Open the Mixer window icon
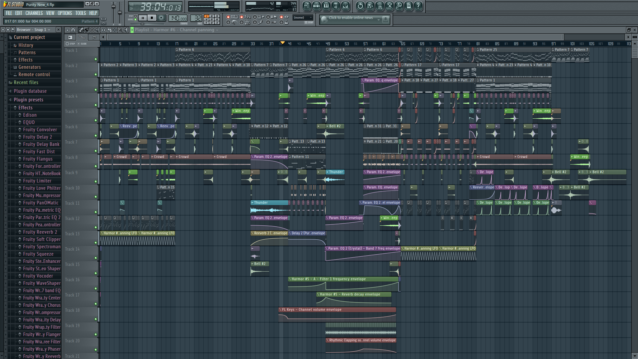638x359 pixels. (345, 6)
